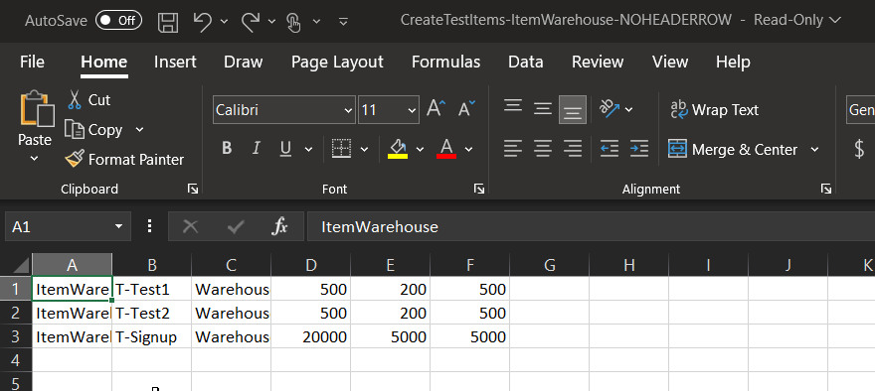Toggle Underline formatting
The height and width of the screenshot is (391, 875).
(x=285, y=148)
